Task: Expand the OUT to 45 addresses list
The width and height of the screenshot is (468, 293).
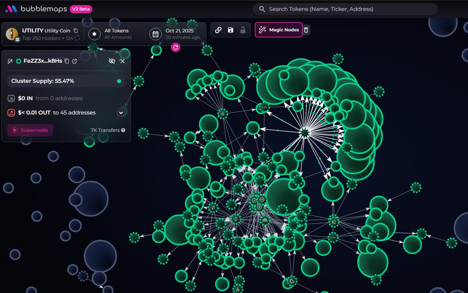Action: point(121,113)
